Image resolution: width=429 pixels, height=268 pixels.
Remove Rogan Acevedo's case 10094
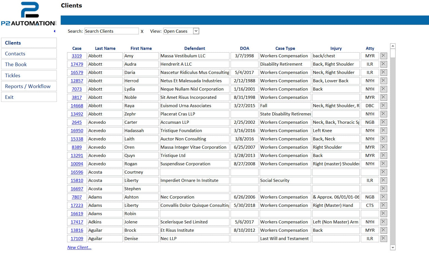tap(384, 164)
